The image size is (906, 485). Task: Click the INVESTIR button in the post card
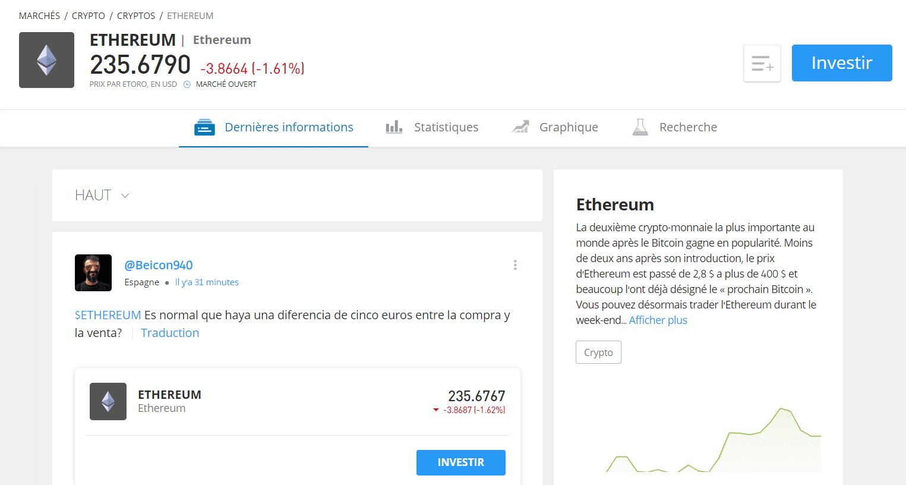click(461, 462)
